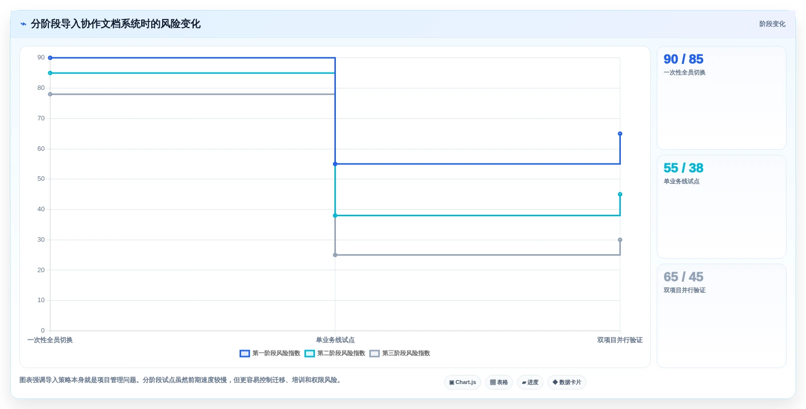Click the cyan data point at 38

[335, 216]
